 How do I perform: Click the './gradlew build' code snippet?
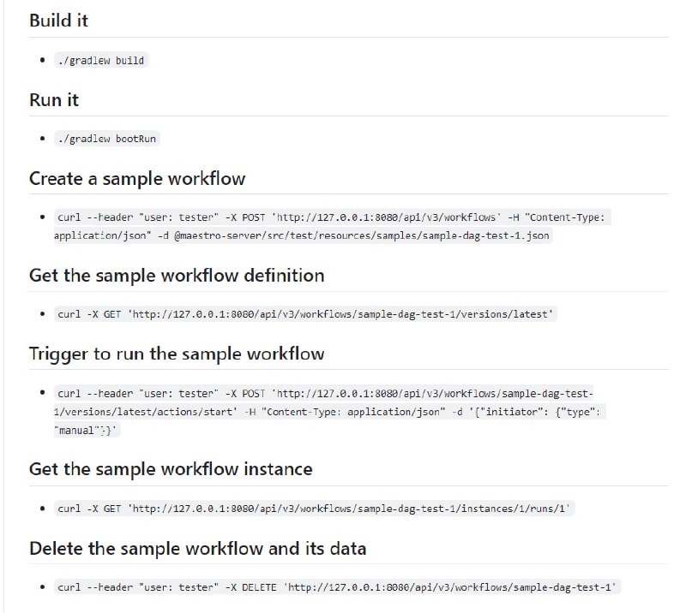coord(101,61)
